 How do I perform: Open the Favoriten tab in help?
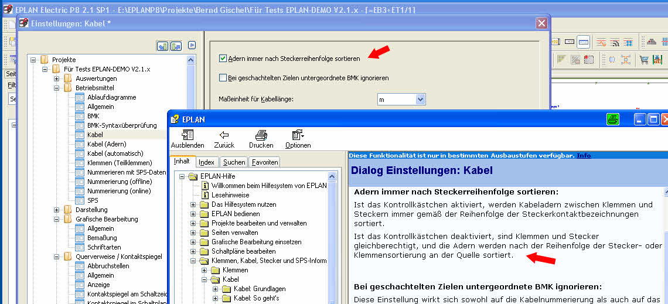pyautogui.click(x=264, y=162)
